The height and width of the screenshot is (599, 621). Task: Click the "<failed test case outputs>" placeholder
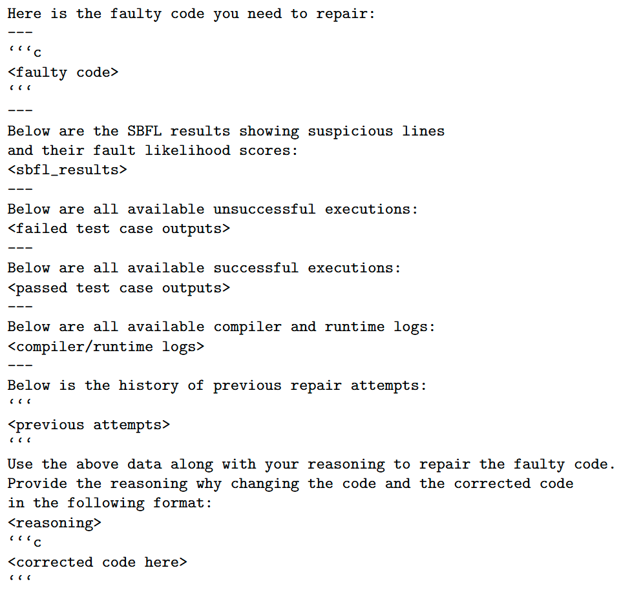point(118,228)
